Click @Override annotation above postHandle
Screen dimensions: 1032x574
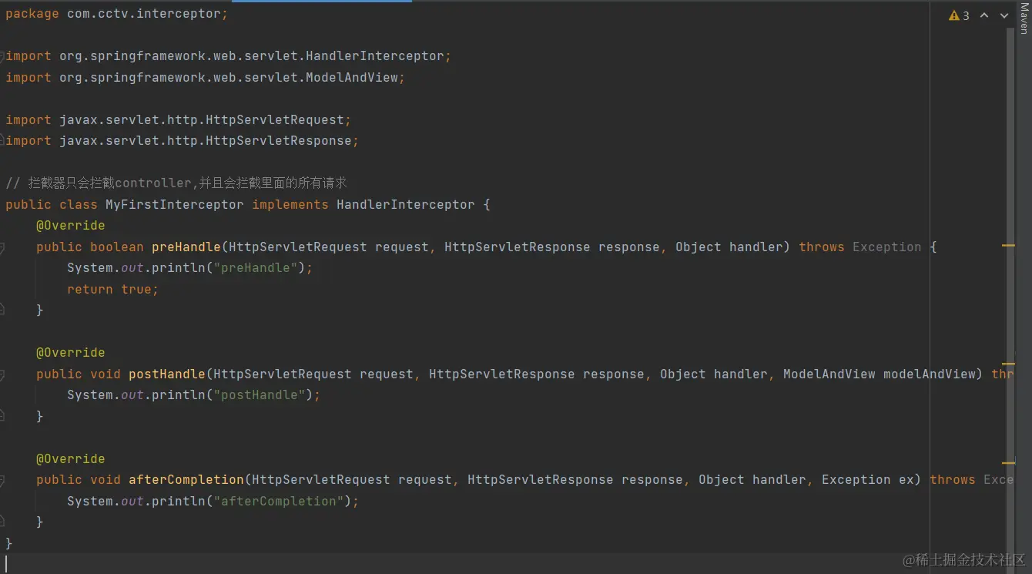click(70, 353)
